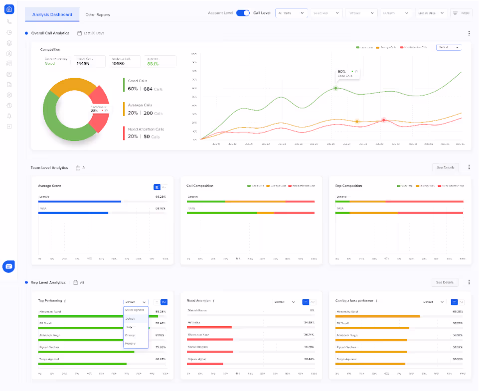The image size is (479, 391).
Task: Click the orange data point on Average Calls line
Action: pos(357,122)
